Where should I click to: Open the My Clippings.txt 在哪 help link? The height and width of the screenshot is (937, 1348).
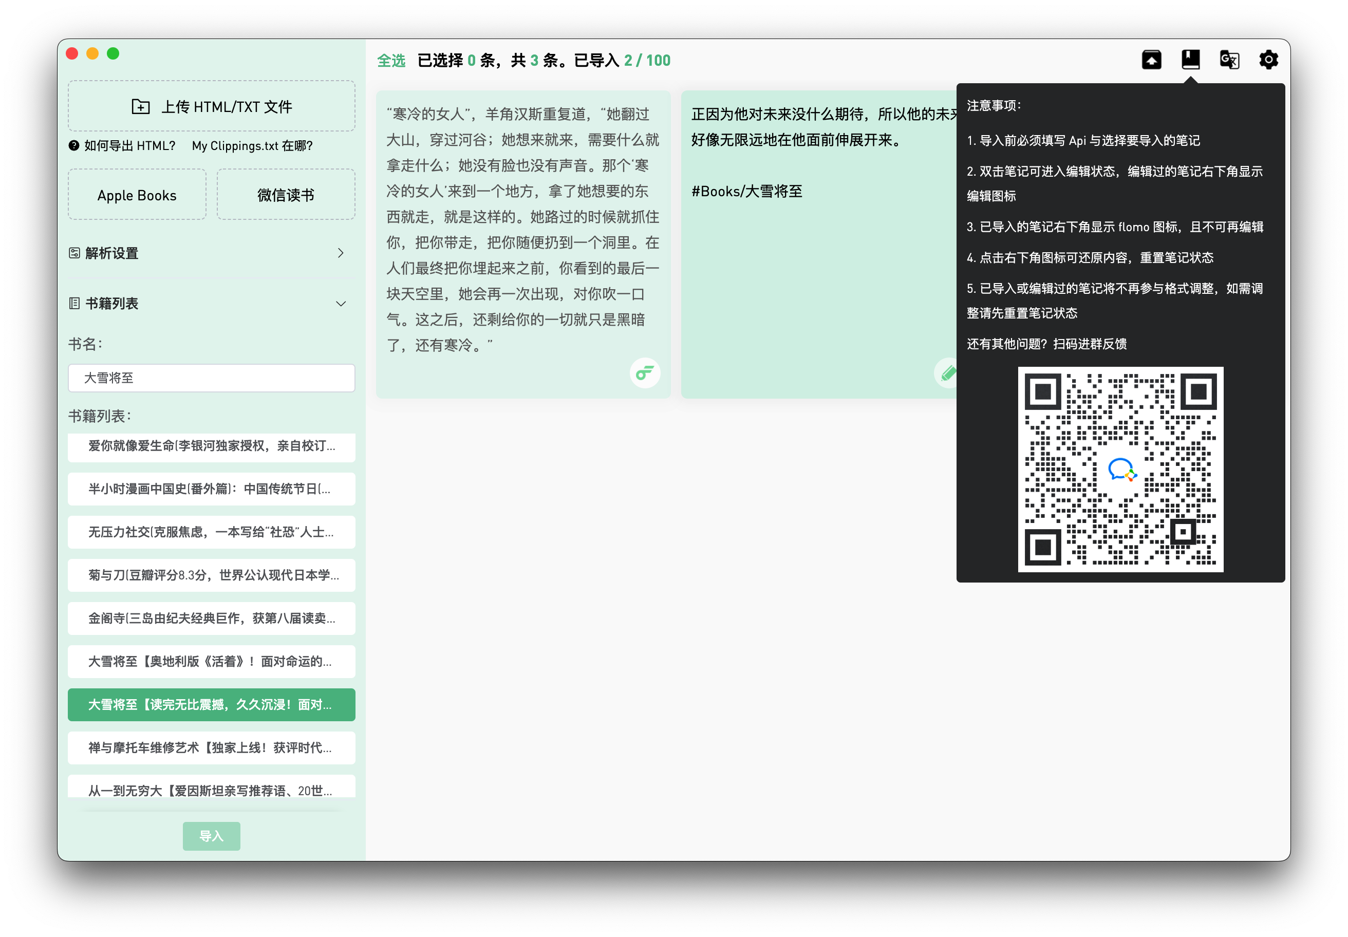tap(252, 145)
